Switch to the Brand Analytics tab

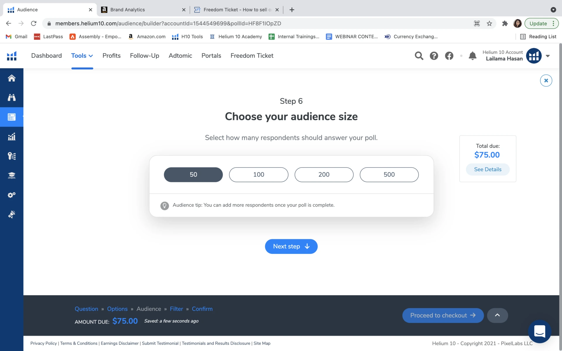[x=128, y=10]
